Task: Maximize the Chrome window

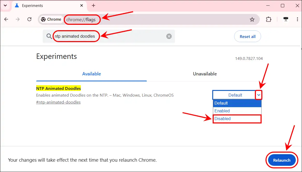Action: [282, 6]
